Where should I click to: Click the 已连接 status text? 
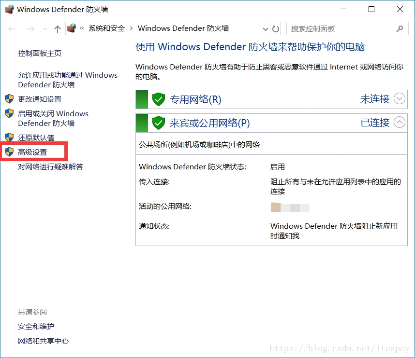click(x=375, y=123)
